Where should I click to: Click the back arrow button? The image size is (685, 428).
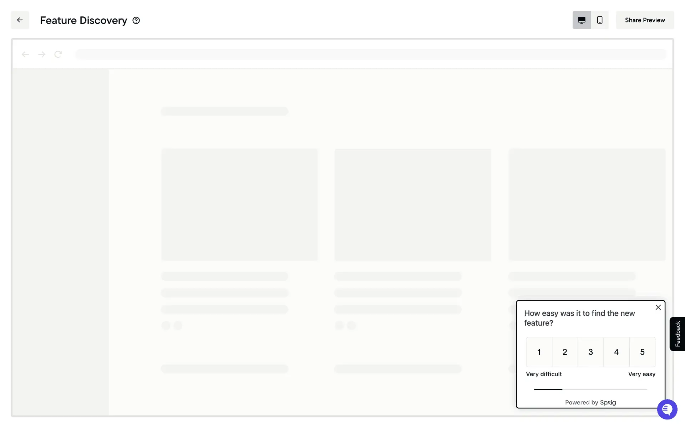[x=20, y=20]
